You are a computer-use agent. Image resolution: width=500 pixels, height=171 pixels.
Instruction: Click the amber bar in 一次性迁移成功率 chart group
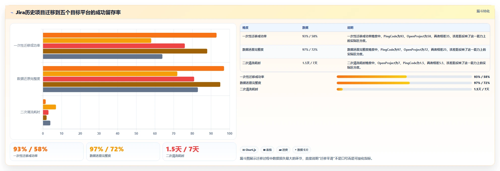pos(97,41)
